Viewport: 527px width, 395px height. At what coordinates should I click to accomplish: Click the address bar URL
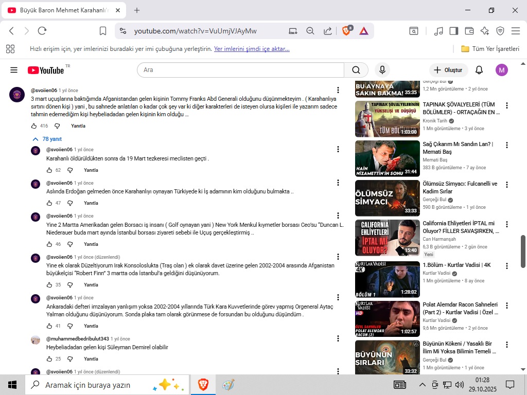[x=195, y=31]
